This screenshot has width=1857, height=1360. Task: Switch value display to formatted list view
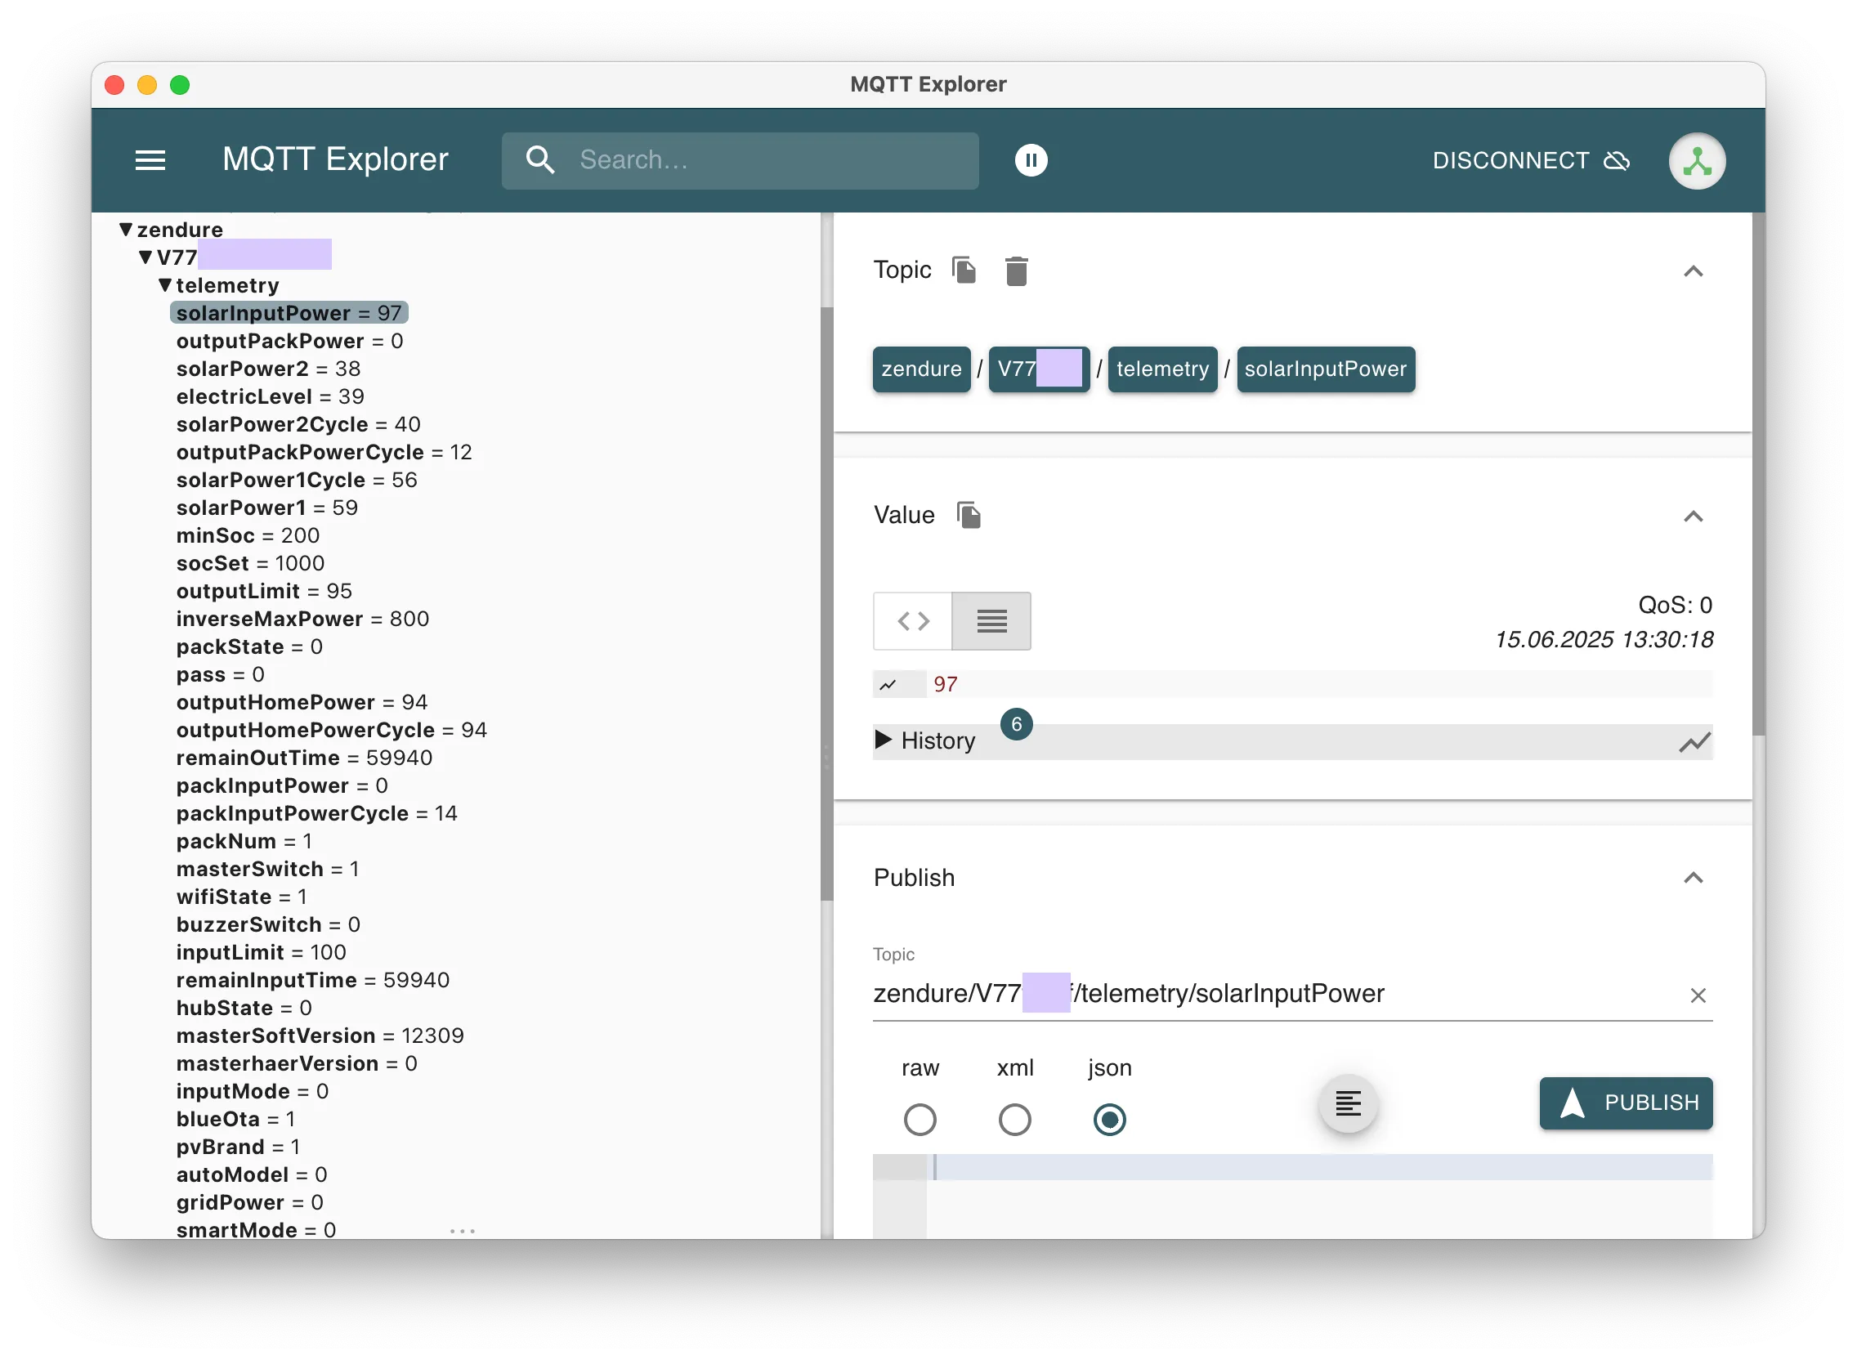point(991,620)
